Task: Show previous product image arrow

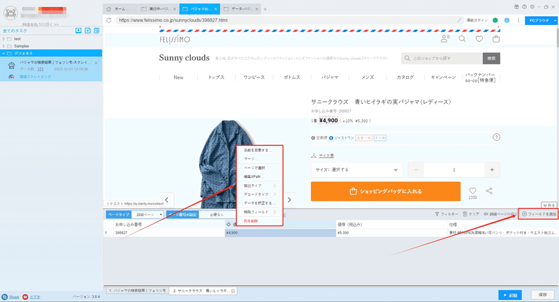Action: 166,199
